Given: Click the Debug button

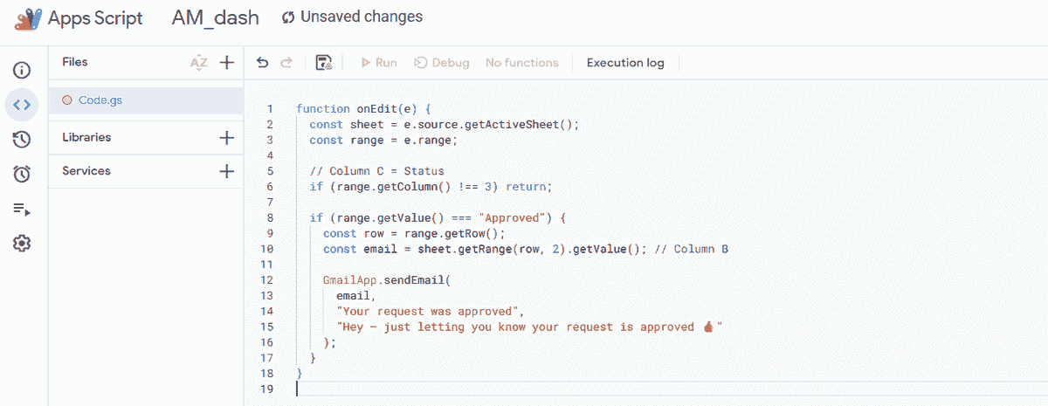Looking at the screenshot, I should point(442,63).
